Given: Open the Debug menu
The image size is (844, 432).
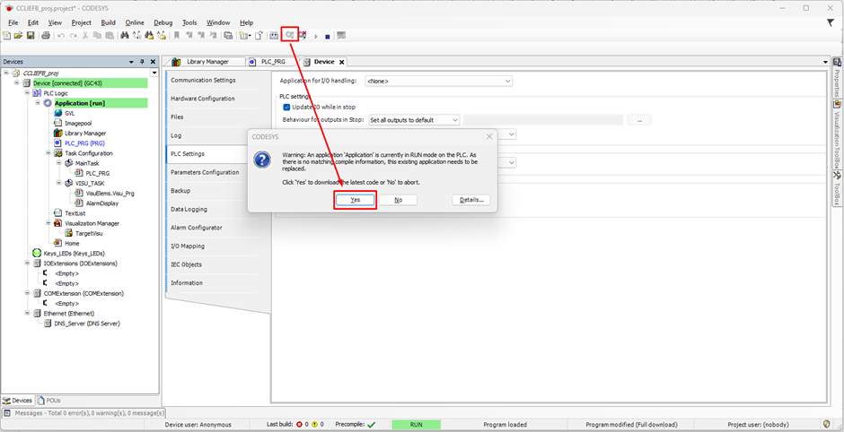Looking at the screenshot, I should coord(163,22).
